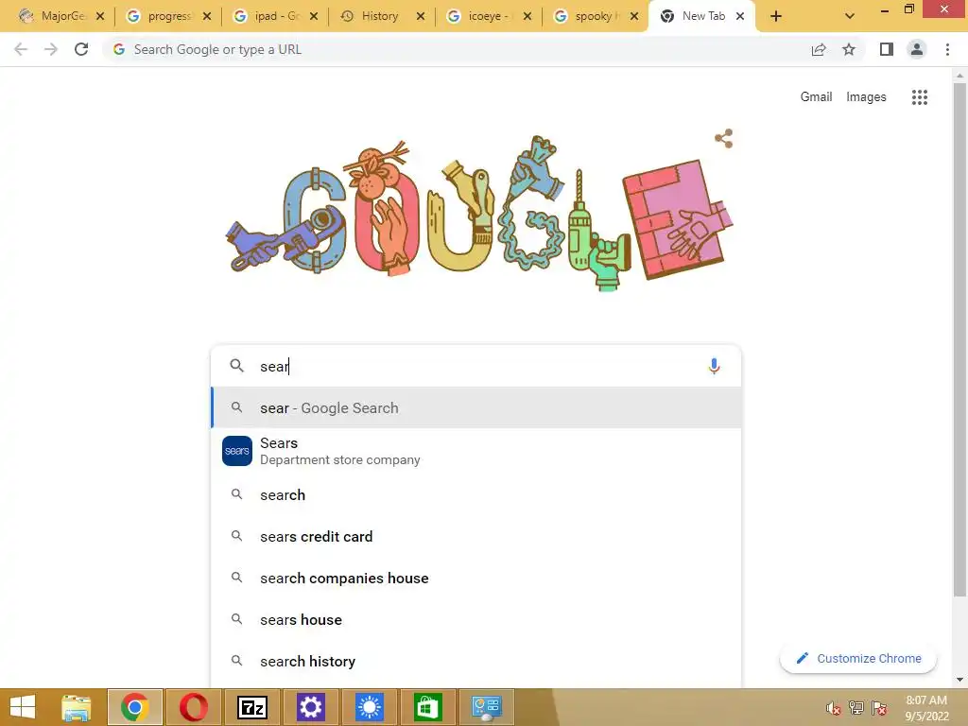Screen dimensions: 968x726
Task: Click the Customize Chrome button
Action: [x=858, y=658]
